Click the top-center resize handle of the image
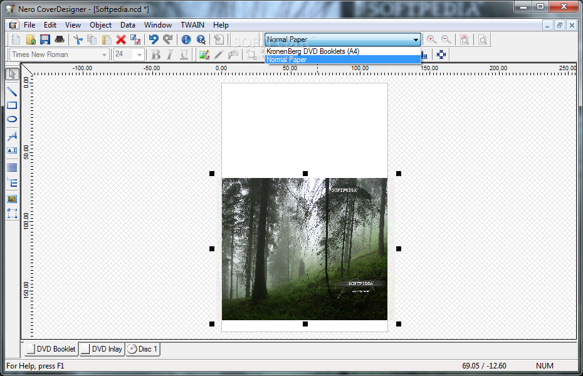Screen dimensions: 583x376 coord(305,174)
